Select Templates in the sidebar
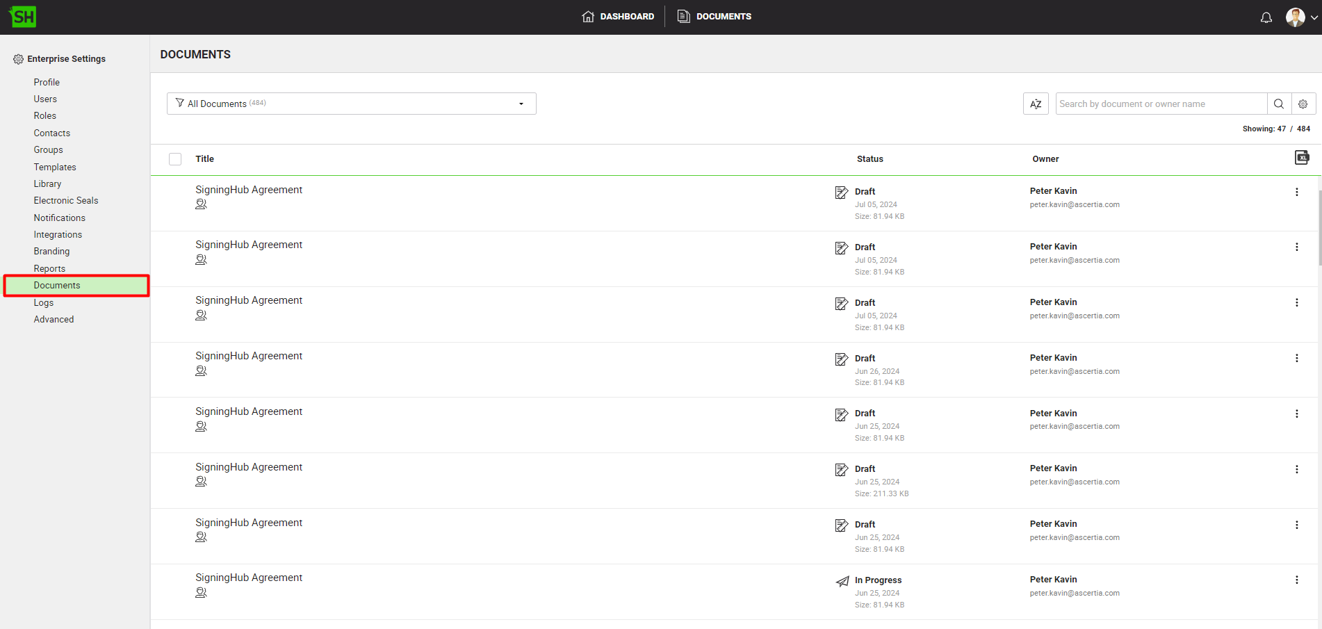This screenshot has width=1322, height=629. tap(55, 167)
